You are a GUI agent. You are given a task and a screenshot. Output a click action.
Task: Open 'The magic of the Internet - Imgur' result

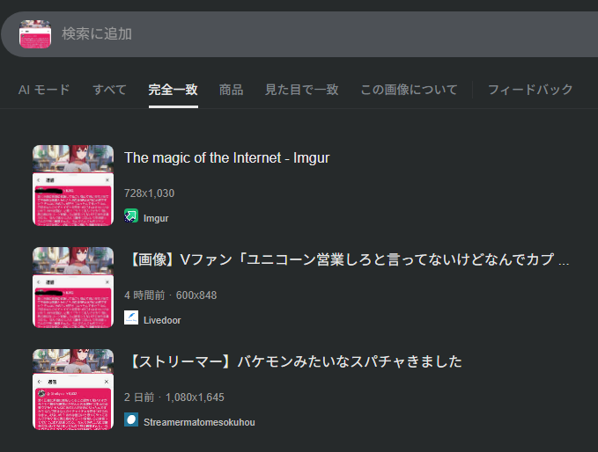coord(226,157)
